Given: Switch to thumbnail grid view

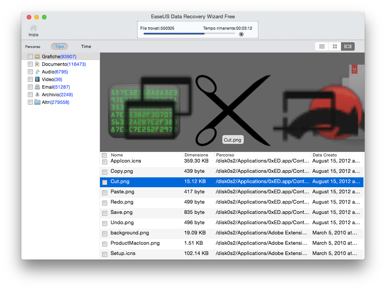Looking at the screenshot, I should 335,46.
